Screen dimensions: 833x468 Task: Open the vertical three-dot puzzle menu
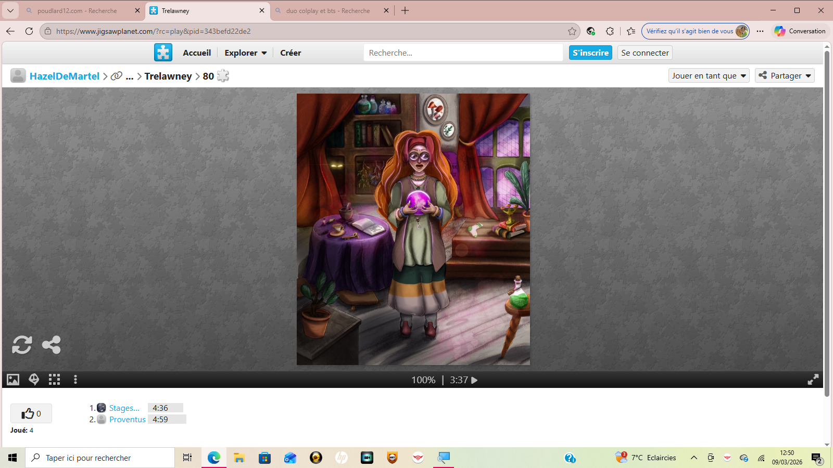75,380
